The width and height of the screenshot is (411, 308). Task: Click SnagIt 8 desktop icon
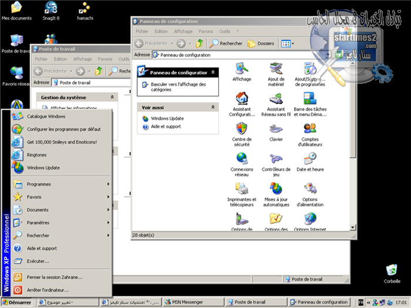[51, 11]
